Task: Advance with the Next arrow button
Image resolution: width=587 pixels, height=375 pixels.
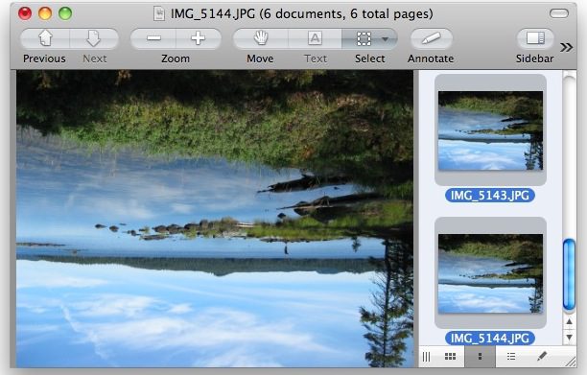Action: (x=94, y=38)
